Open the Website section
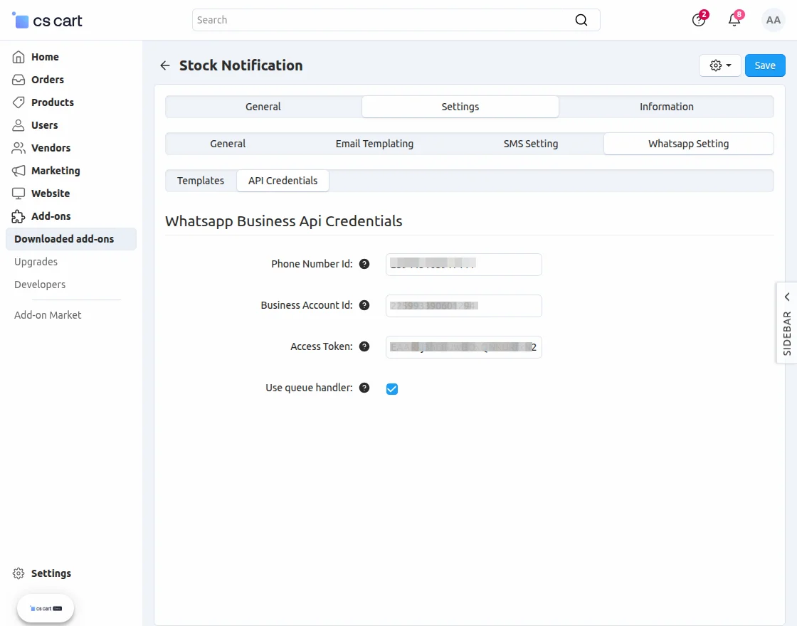 click(x=51, y=193)
